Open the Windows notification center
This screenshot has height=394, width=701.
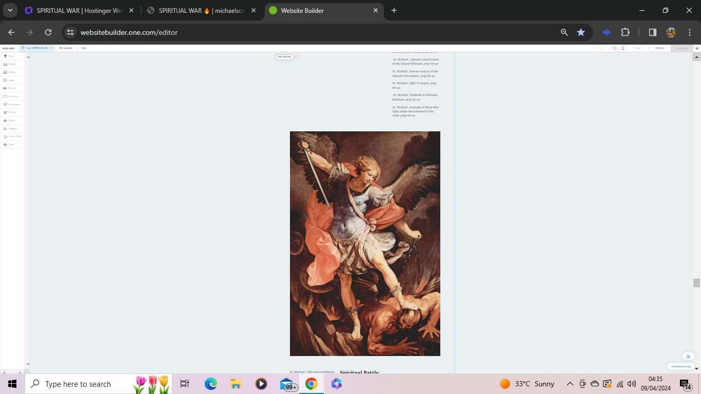tap(686, 384)
